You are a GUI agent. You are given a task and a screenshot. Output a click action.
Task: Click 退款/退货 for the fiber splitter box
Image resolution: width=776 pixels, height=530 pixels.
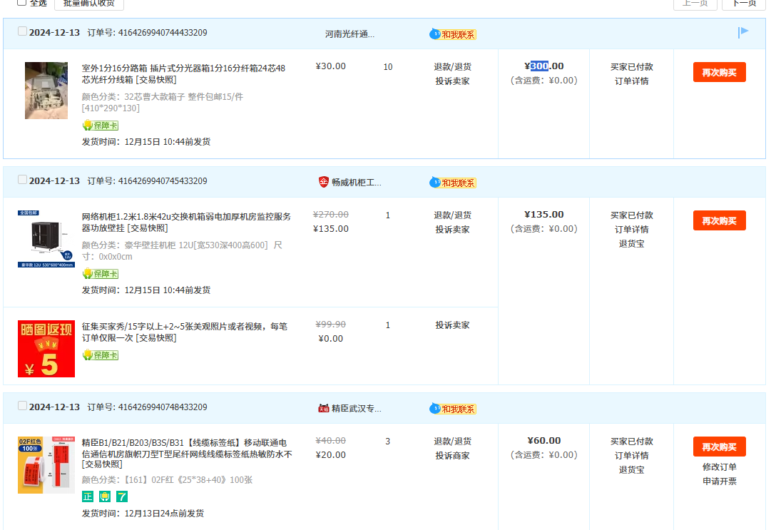click(x=452, y=67)
